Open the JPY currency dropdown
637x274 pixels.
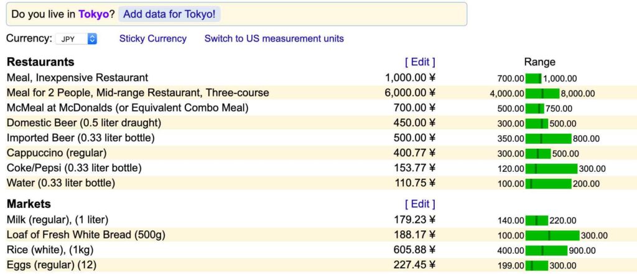coord(76,39)
